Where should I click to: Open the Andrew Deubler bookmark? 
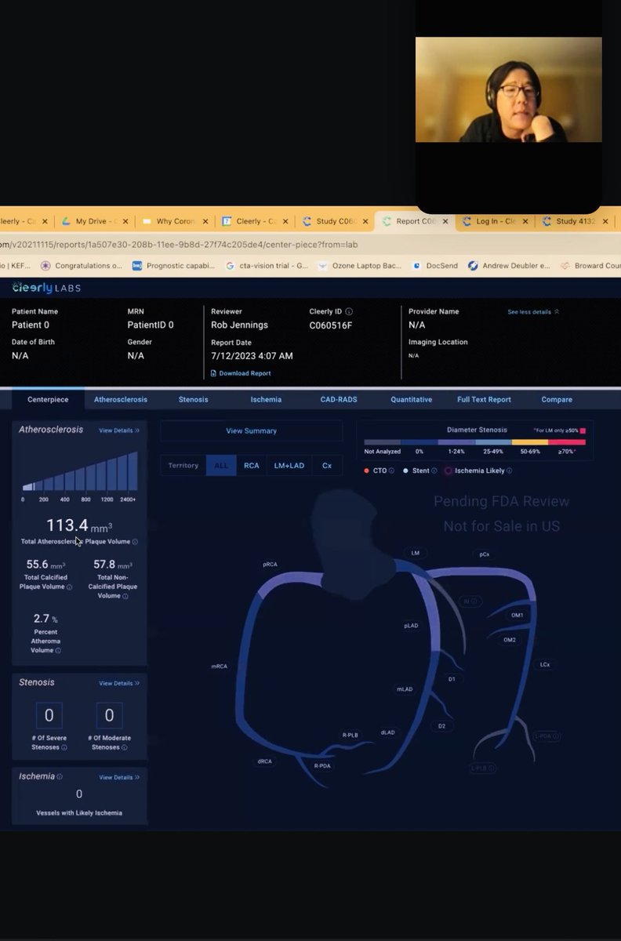coord(509,266)
